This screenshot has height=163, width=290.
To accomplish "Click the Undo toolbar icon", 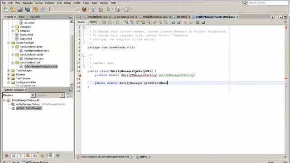I will [36, 9].
